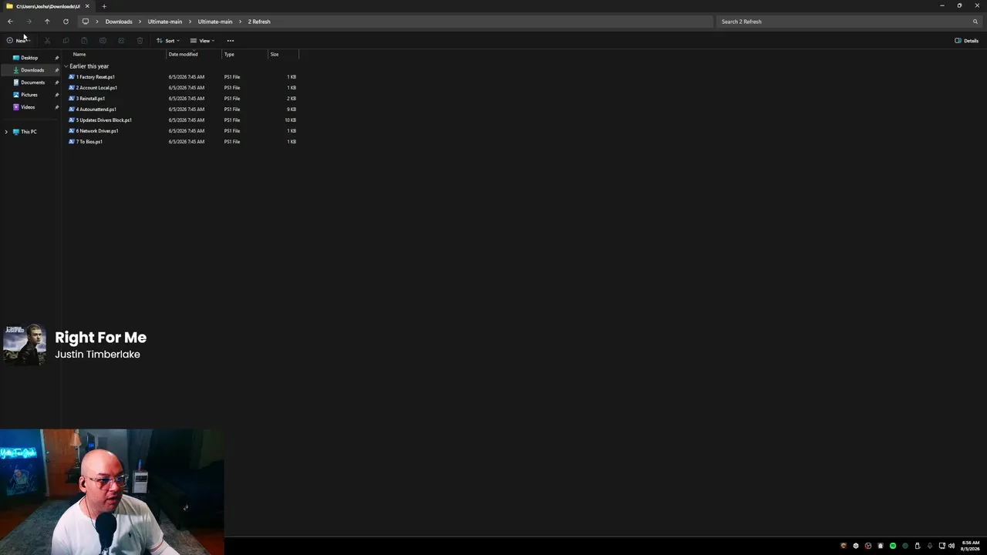Click the Rename icon in the toolbar
This screenshot has width=987, height=555.
pos(103,41)
